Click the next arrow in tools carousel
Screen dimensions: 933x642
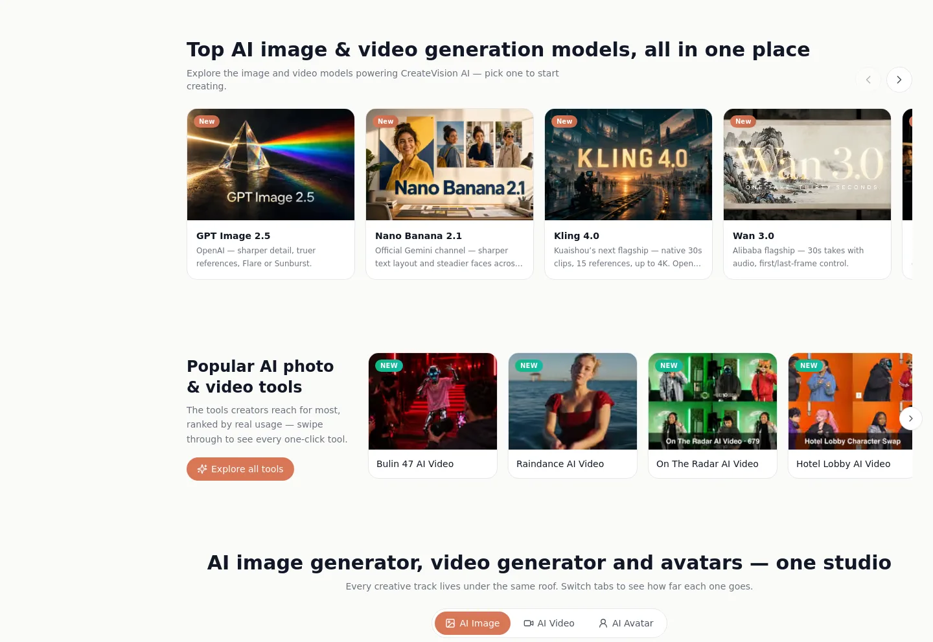[910, 418]
